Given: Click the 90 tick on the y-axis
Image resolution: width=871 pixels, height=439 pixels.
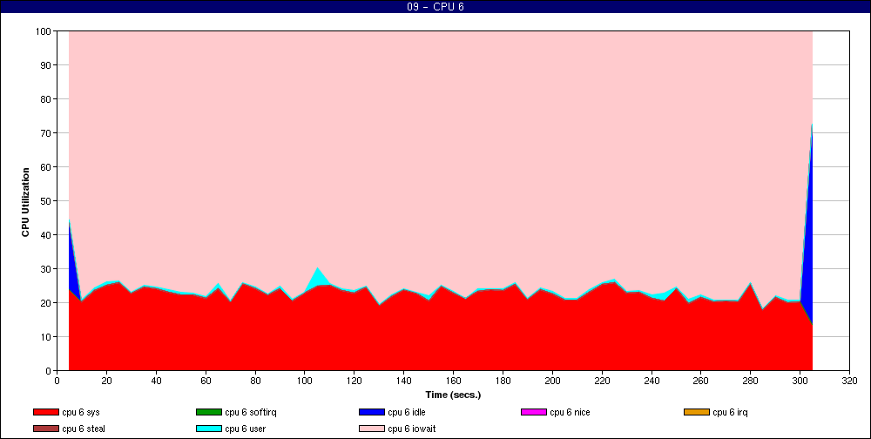Looking at the screenshot, I should pyautogui.click(x=47, y=65).
